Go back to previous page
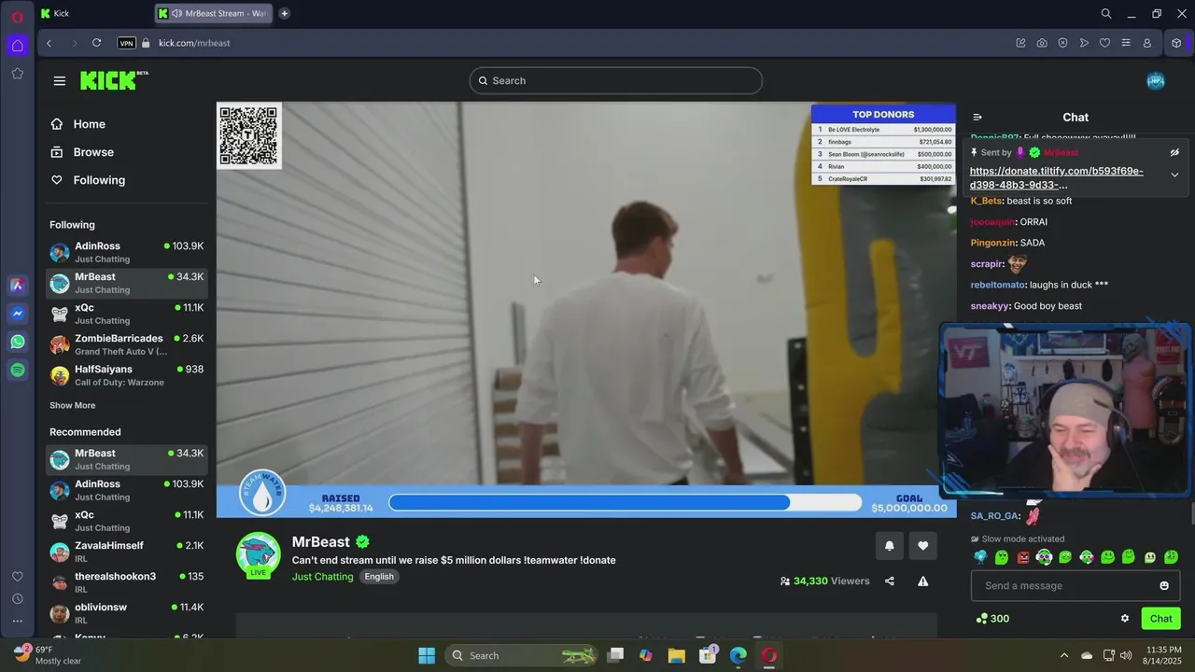 pyautogui.click(x=49, y=43)
